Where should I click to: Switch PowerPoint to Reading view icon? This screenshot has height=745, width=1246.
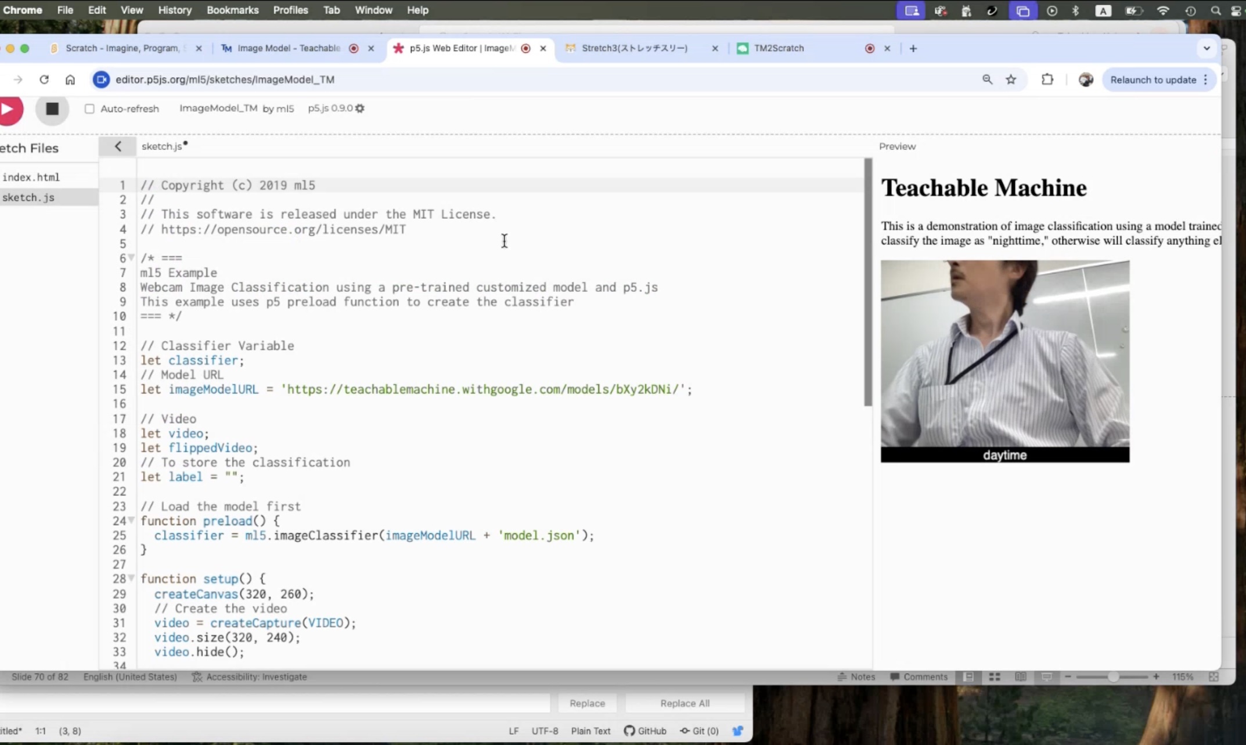click(1021, 677)
